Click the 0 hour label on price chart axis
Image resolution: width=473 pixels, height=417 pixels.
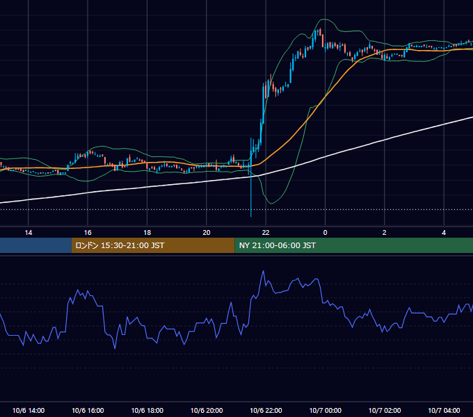[x=325, y=233]
